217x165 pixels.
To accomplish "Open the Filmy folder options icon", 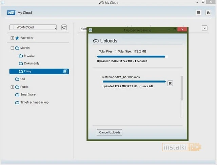I will [65, 71].
